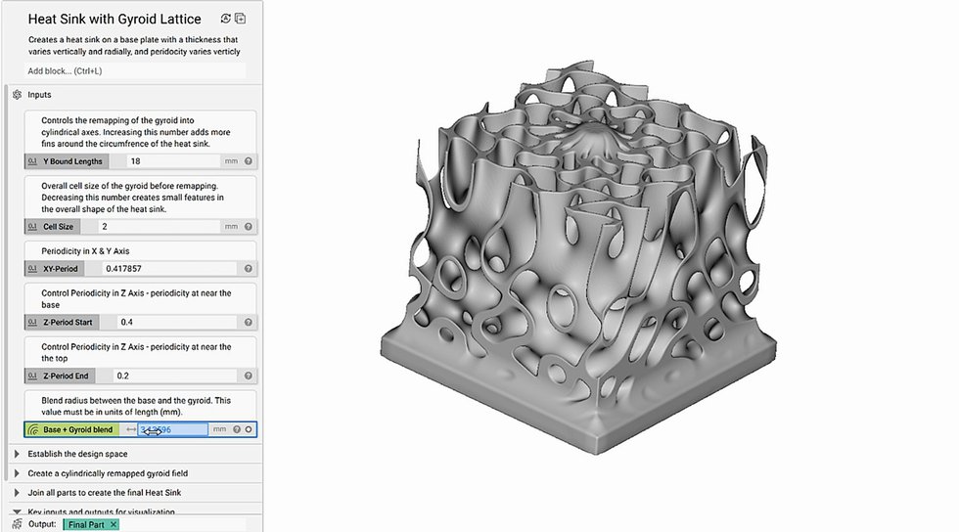The height and width of the screenshot is (532, 959).
Task: Click the gyroid heat sink model in viewport
Action: 578,257
